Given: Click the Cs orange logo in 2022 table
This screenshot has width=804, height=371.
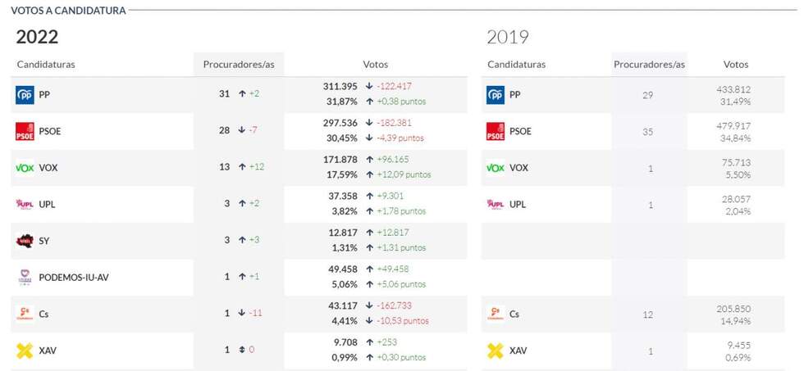Looking at the screenshot, I should 25,314.
